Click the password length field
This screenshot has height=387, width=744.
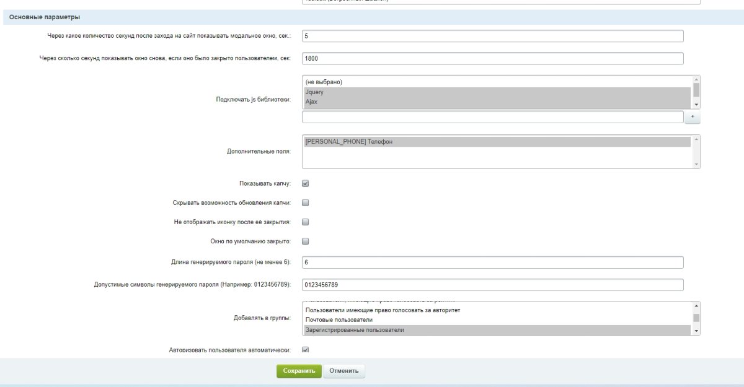492,263
